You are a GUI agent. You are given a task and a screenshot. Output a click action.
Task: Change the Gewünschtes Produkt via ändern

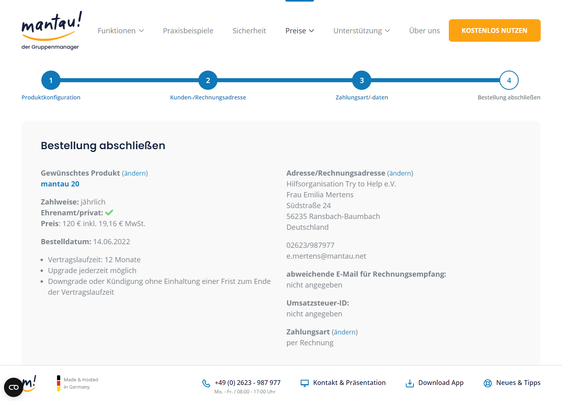click(x=135, y=173)
